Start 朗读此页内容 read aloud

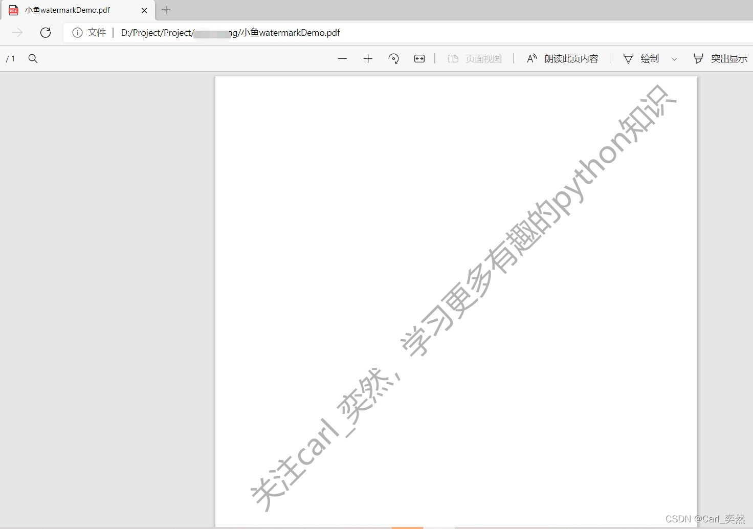tap(563, 59)
